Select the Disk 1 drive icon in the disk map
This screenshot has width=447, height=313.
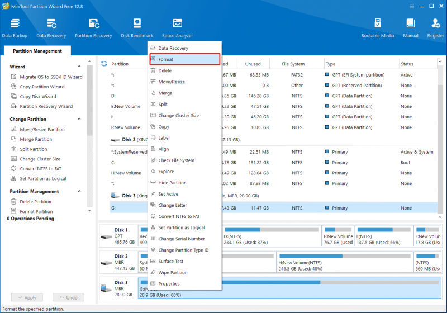pos(106,236)
